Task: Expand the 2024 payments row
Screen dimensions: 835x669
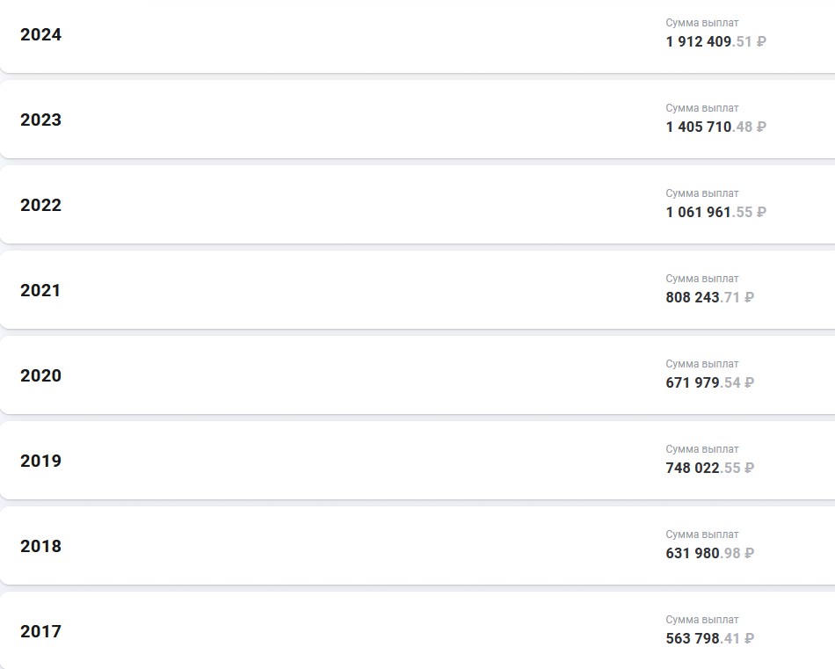Action: click(x=417, y=34)
